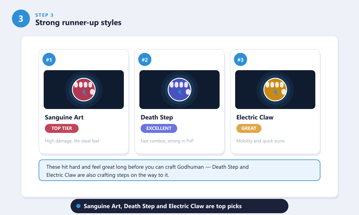
Task: Click the TOP TIER badge
Action: click(62, 128)
